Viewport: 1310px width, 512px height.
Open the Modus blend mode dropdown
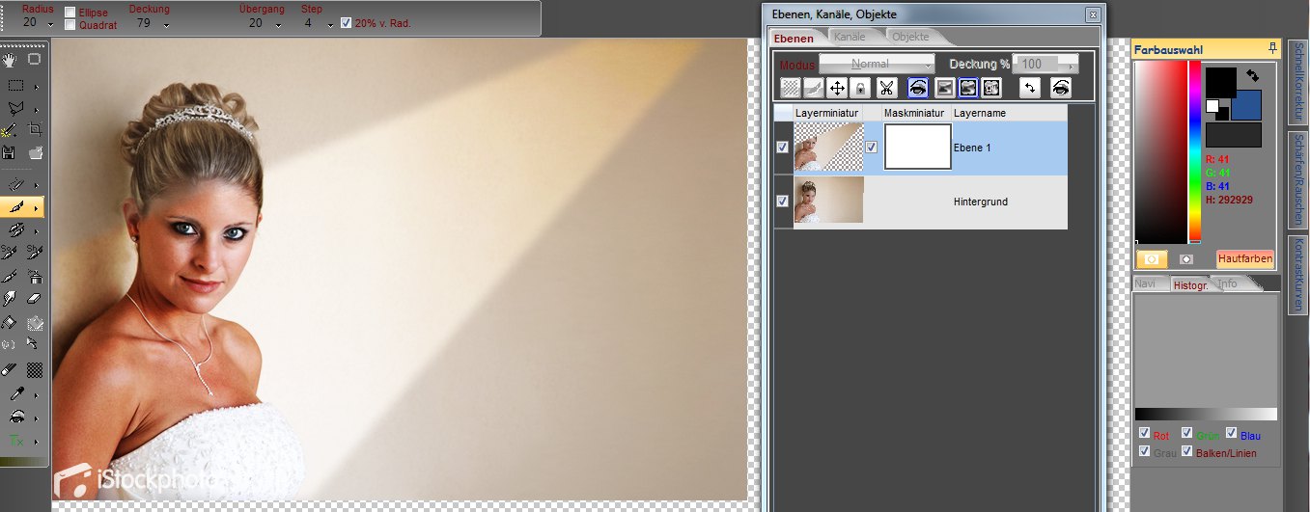877,65
